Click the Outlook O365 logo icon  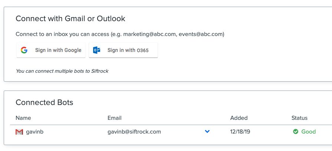(96, 50)
